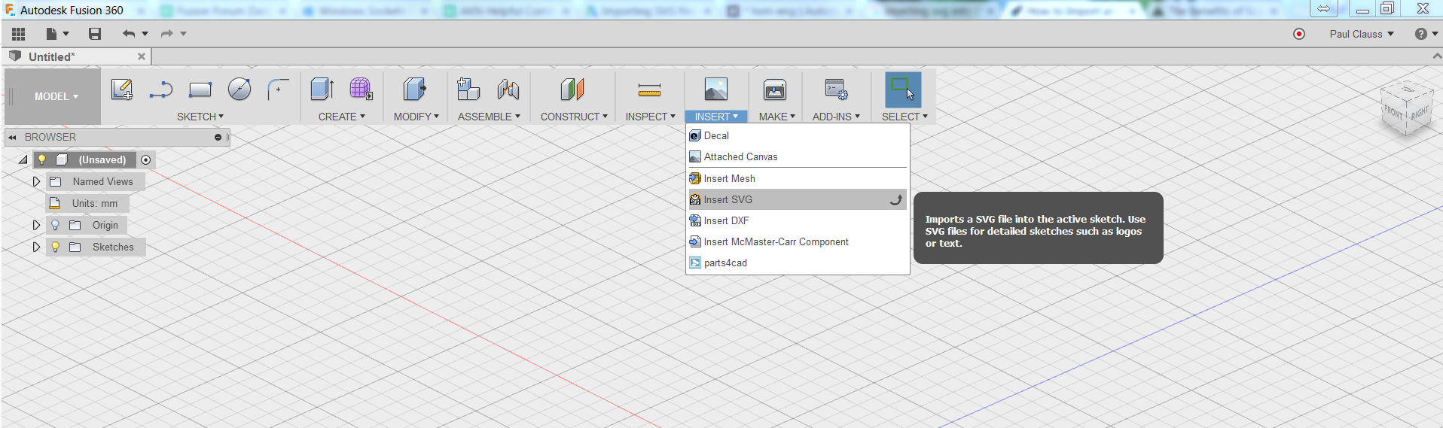This screenshot has height=428, width=1443.
Task: Choose Attached Canvas menu item
Action: [798, 156]
